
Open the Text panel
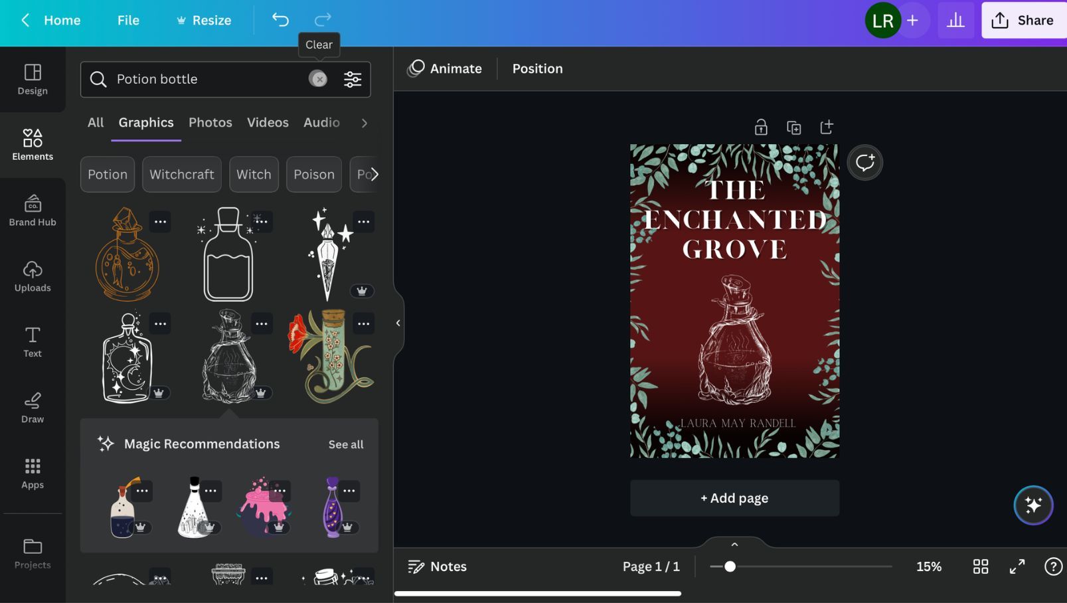[x=33, y=342]
